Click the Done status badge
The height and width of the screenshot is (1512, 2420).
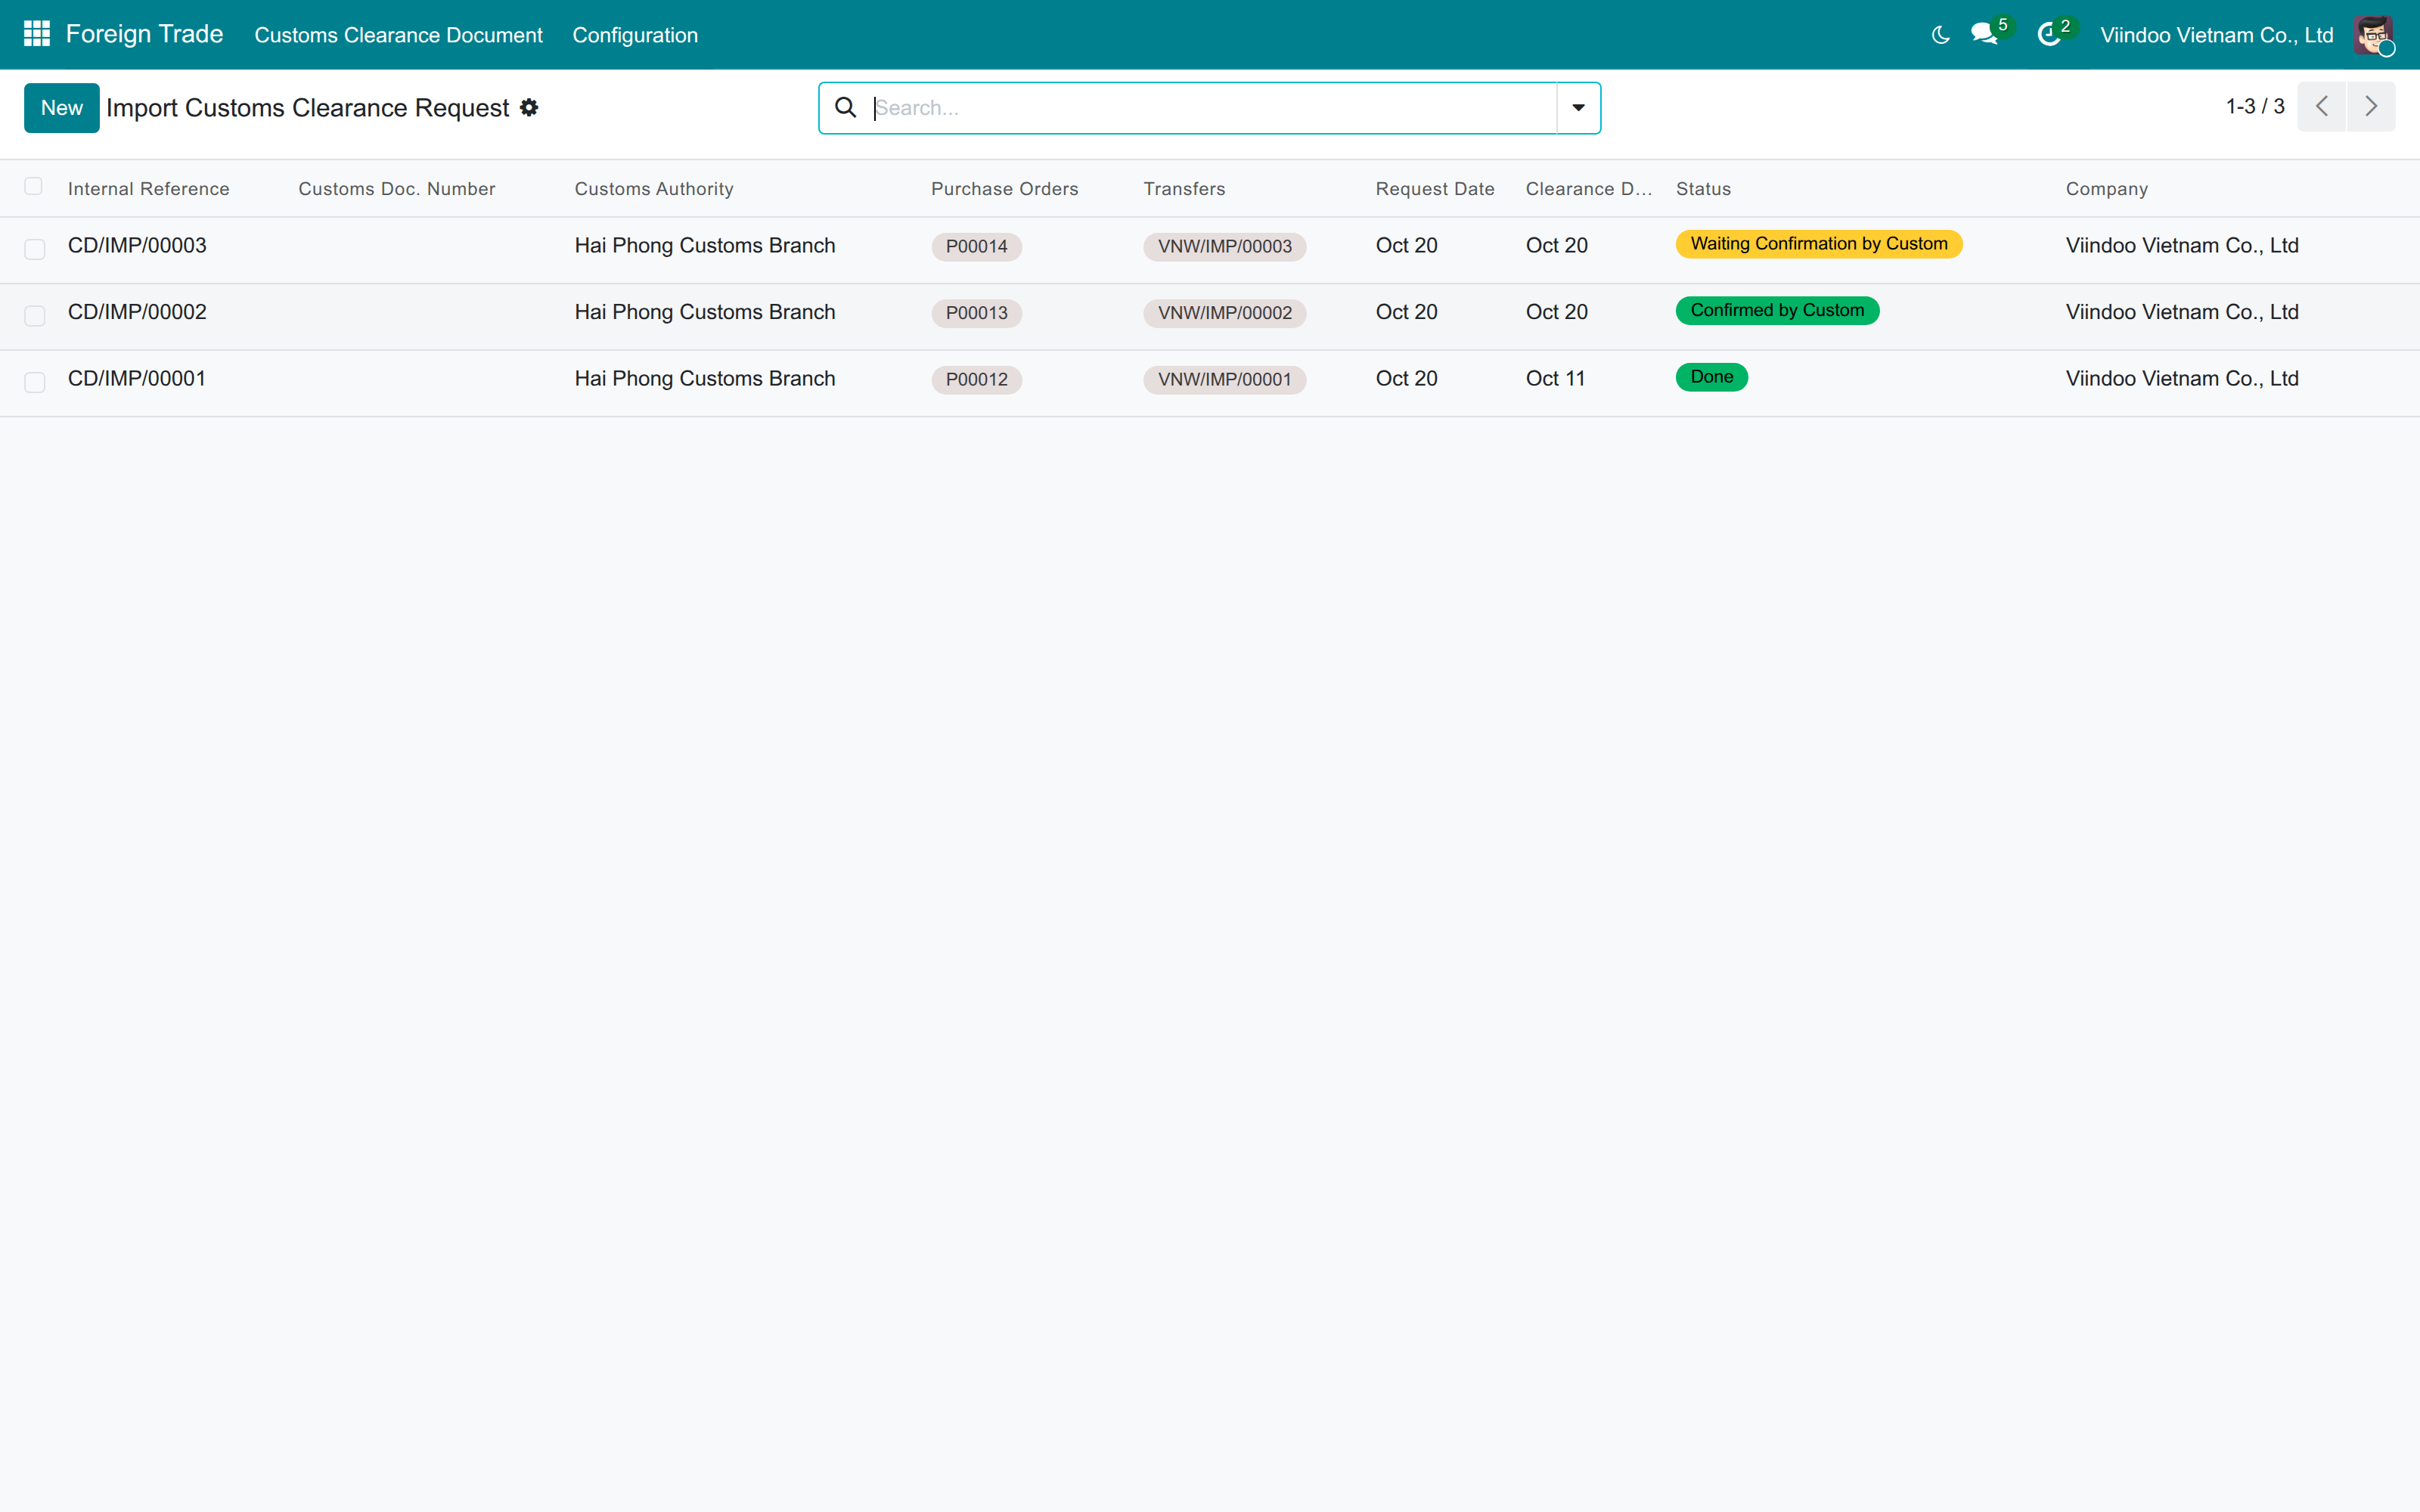[1711, 377]
